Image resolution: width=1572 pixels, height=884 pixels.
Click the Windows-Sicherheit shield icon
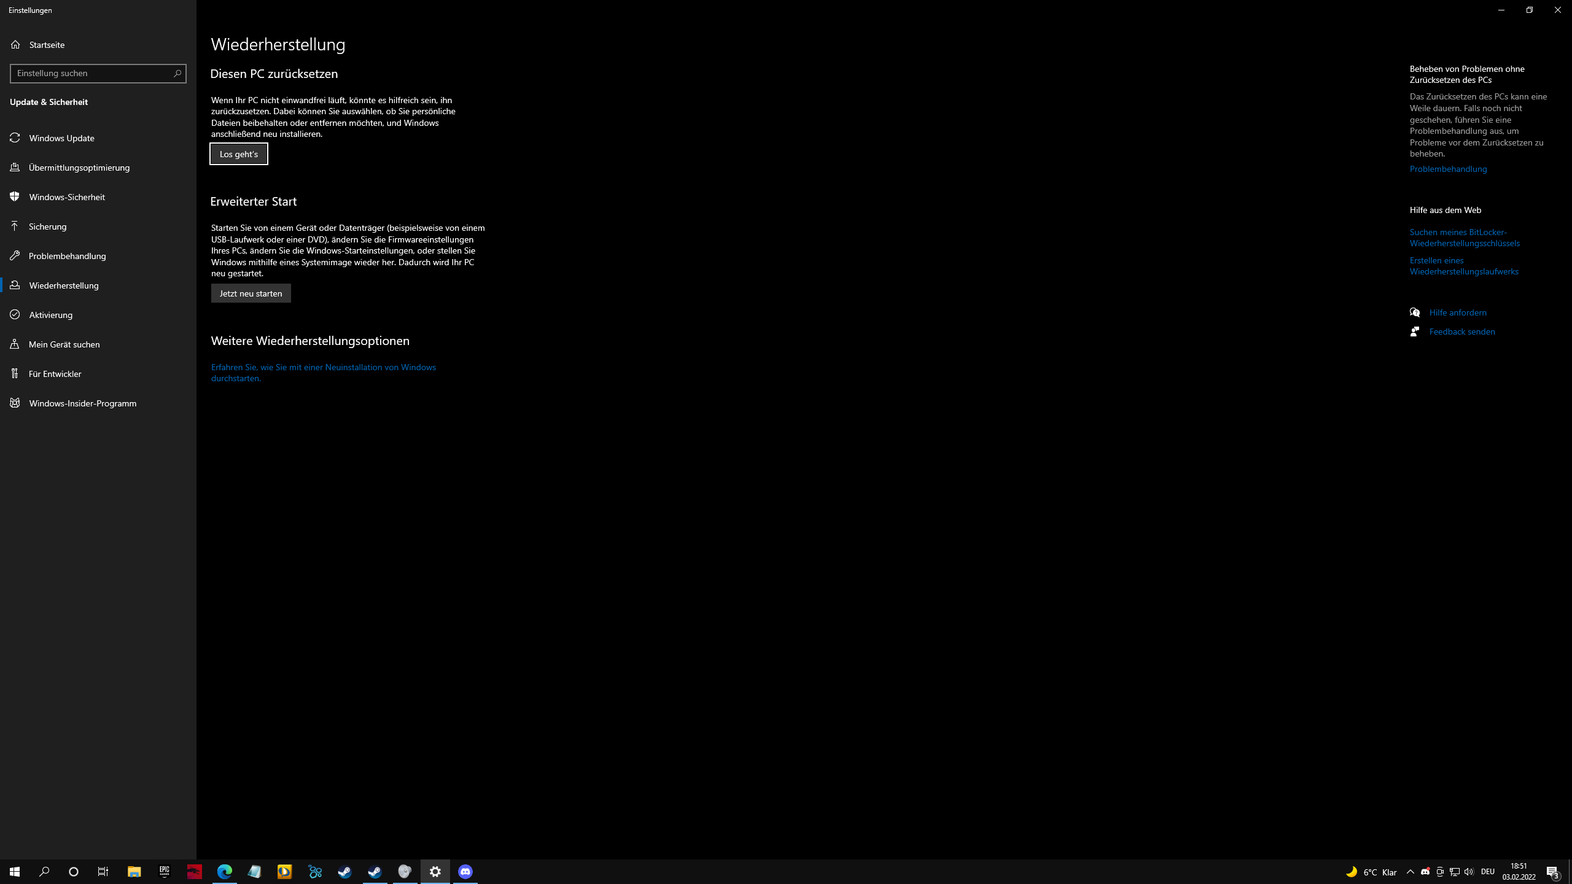(x=15, y=197)
